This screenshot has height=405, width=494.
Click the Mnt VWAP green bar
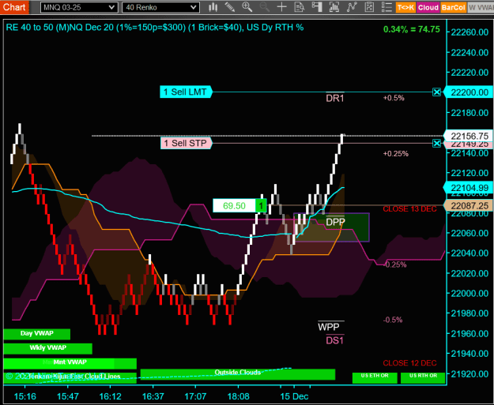70,362
